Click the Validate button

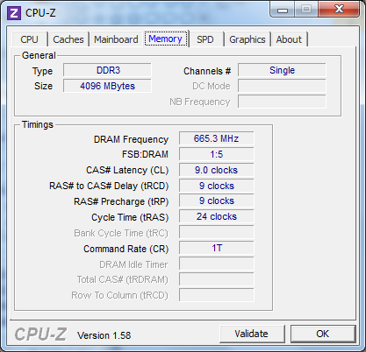pos(252,334)
